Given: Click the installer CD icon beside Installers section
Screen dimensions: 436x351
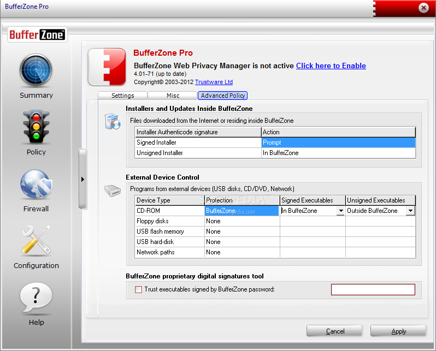Looking at the screenshot, I should pos(113,121).
